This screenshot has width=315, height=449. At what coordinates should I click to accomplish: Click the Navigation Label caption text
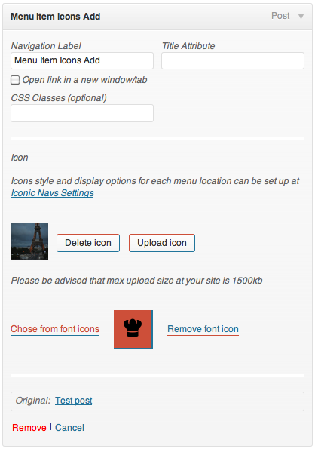click(46, 46)
